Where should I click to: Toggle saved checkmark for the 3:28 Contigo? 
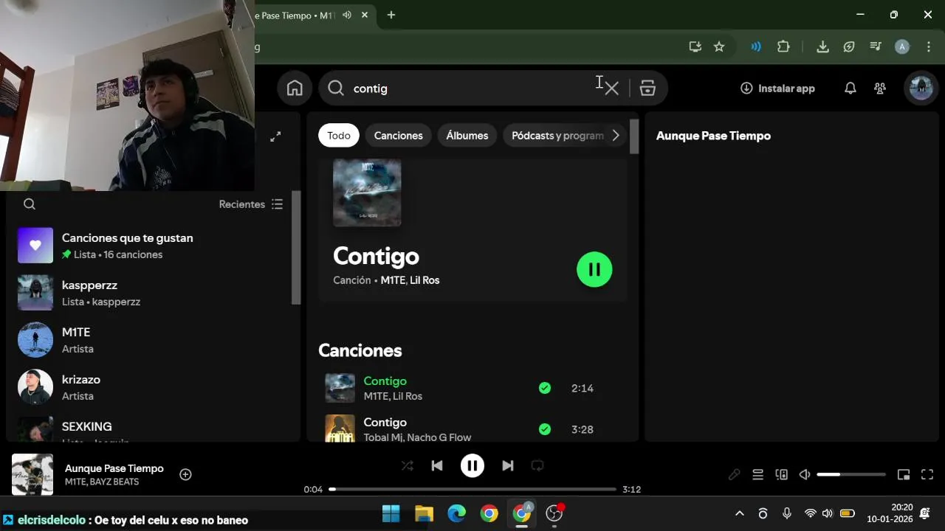(x=545, y=429)
